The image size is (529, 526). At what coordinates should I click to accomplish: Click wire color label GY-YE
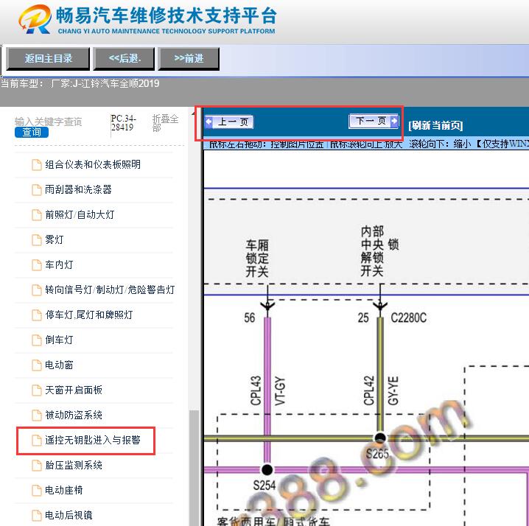393,390
